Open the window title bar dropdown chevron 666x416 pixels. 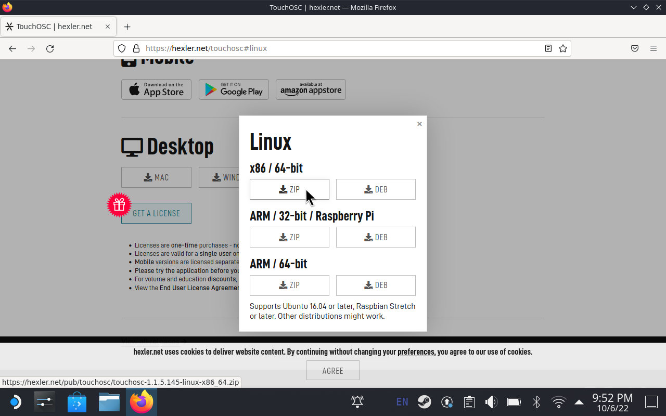(634, 7)
